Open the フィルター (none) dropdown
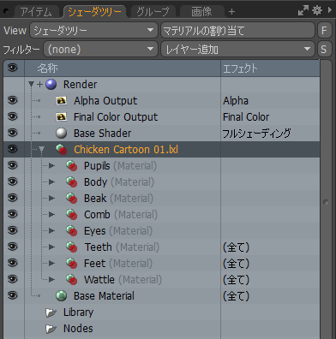 (100, 49)
